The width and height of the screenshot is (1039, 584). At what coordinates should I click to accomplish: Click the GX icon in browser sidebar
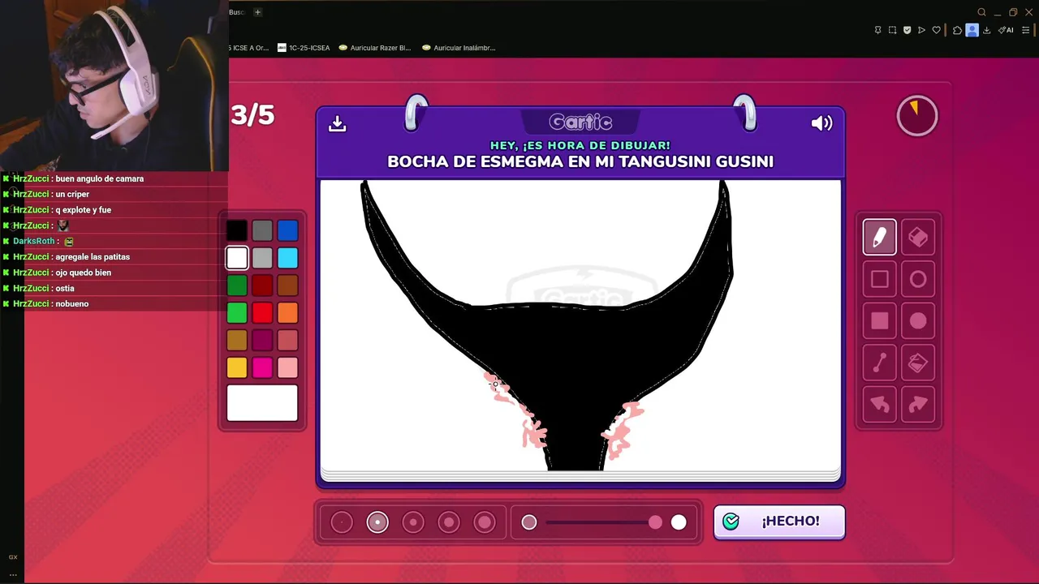12,556
